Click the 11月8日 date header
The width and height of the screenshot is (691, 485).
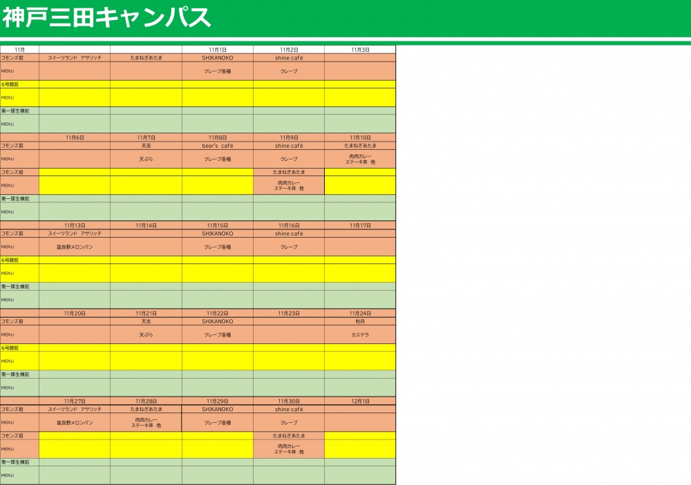click(218, 137)
